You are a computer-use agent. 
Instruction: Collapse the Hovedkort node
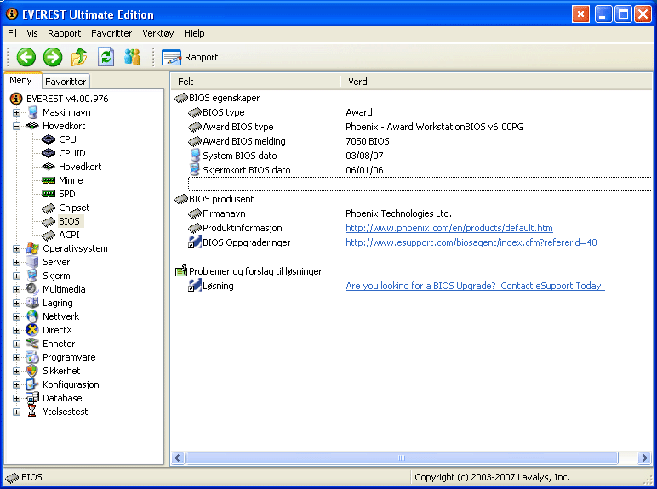(x=16, y=126)
